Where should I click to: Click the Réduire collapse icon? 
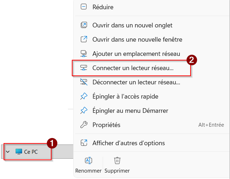pyautogui.click(x=84, y=6)
